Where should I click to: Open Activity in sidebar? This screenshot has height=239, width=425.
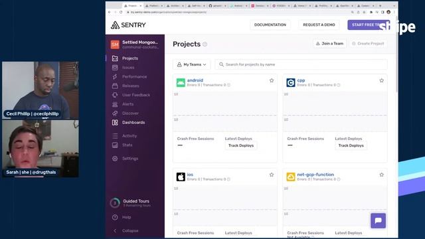pyautogui.click(x=129, y=135)
